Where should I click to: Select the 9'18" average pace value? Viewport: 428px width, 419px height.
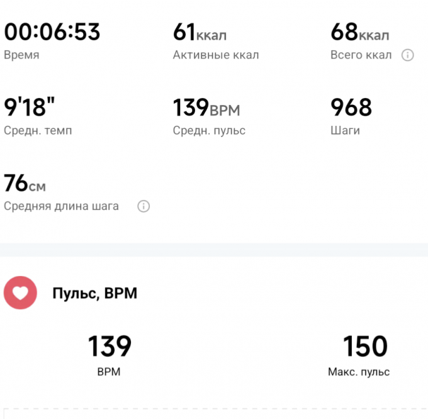point(29,108)
